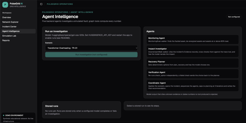Click the Agents panel heading
Image resolution: width=246 pixels, height=123 pixels.
pos(150,31)
